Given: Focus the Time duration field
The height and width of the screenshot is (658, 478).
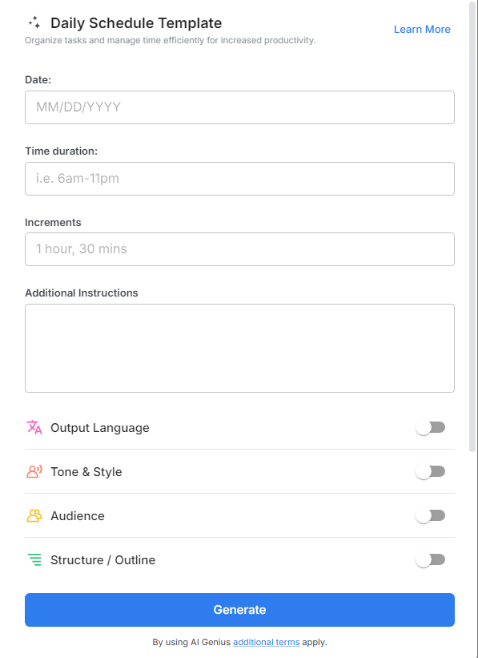Looking at the screenshot, I should 239,179.
